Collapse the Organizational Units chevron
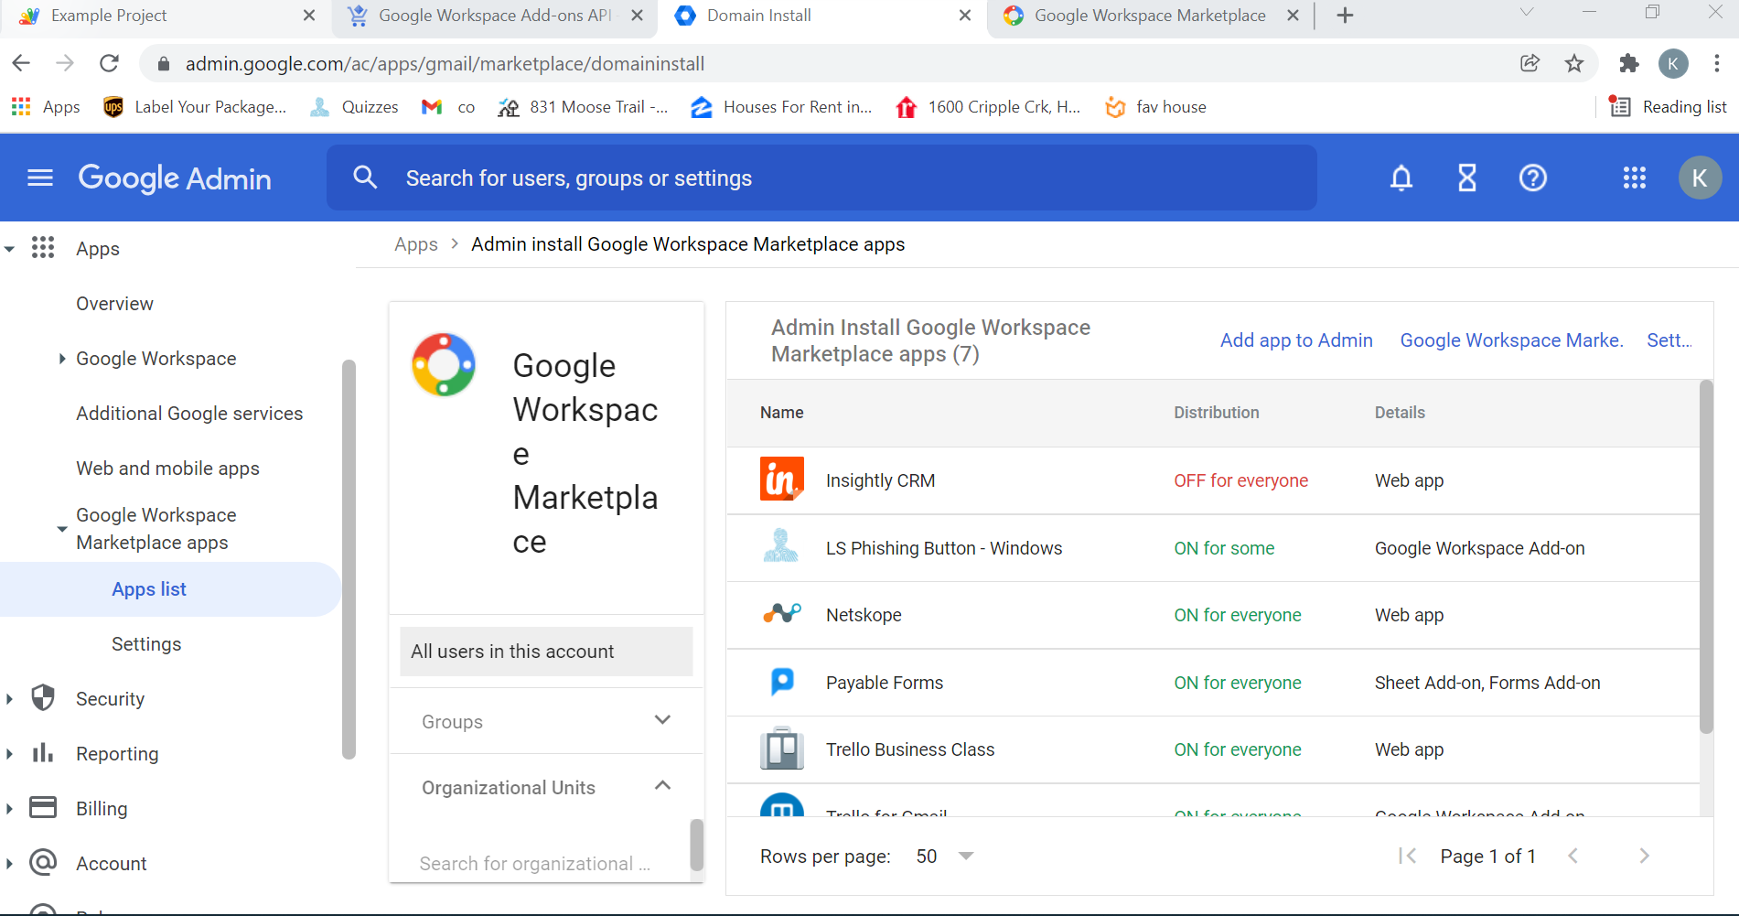1739x916 pixels. [x=663, y=786]
